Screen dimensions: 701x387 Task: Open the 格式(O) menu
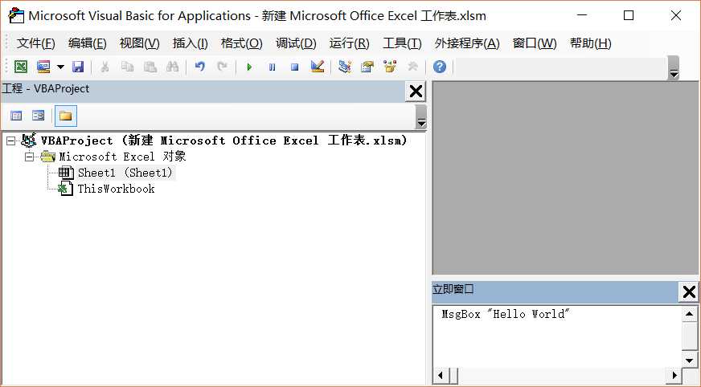point(241,43)
